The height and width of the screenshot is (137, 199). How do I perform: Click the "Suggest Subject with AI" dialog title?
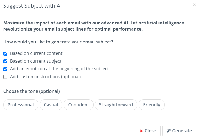tap(32, 6)
